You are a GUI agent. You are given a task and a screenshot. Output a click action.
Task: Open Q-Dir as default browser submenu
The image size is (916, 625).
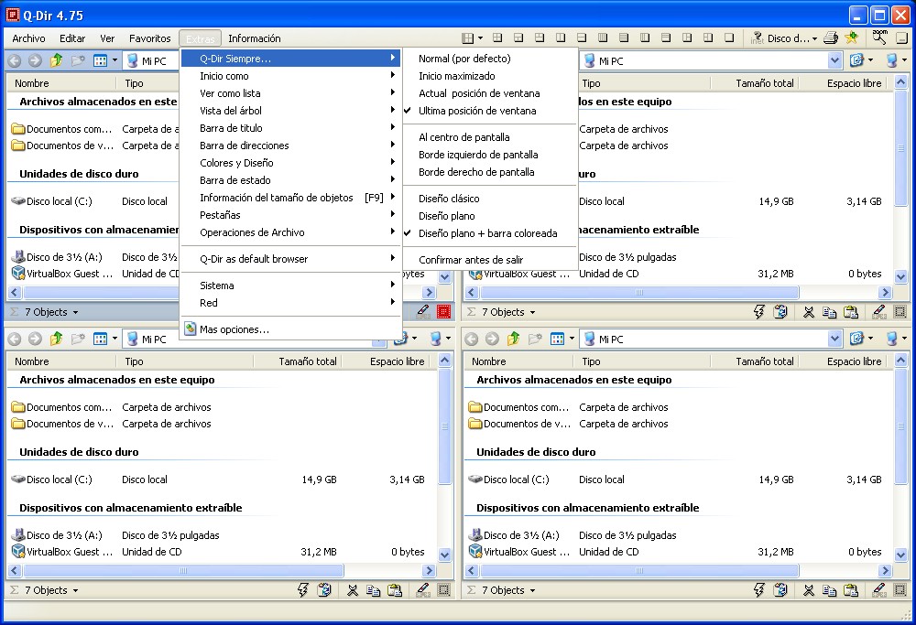pos(290,259)
